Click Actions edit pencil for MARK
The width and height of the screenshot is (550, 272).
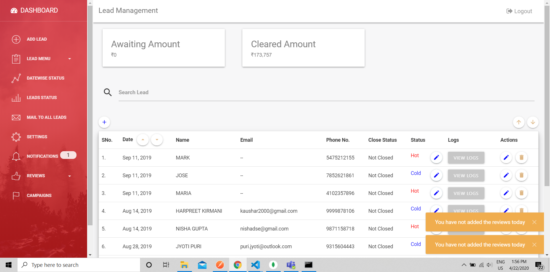[x=506, y=157]
